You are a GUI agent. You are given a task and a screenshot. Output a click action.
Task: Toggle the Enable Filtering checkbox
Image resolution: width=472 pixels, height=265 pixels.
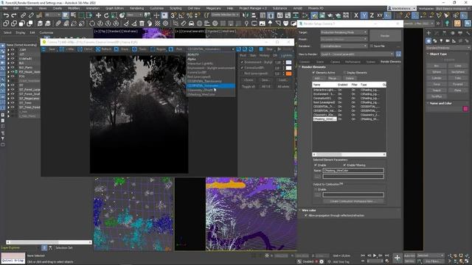[x=344, y=165]
